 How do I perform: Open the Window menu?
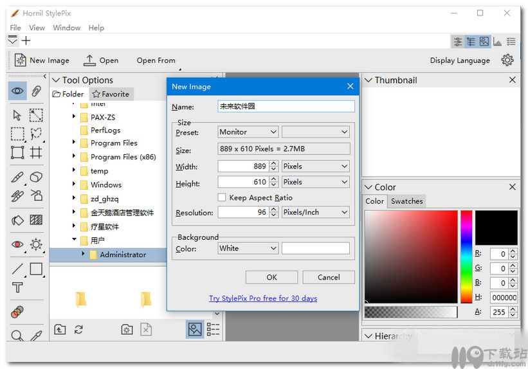point(67,28)
